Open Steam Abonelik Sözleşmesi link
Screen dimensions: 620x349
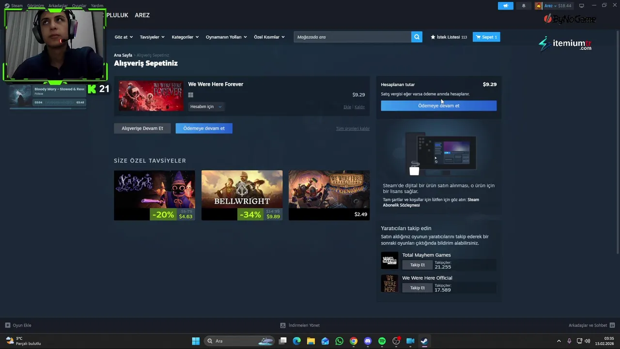[x=431, y=202]
